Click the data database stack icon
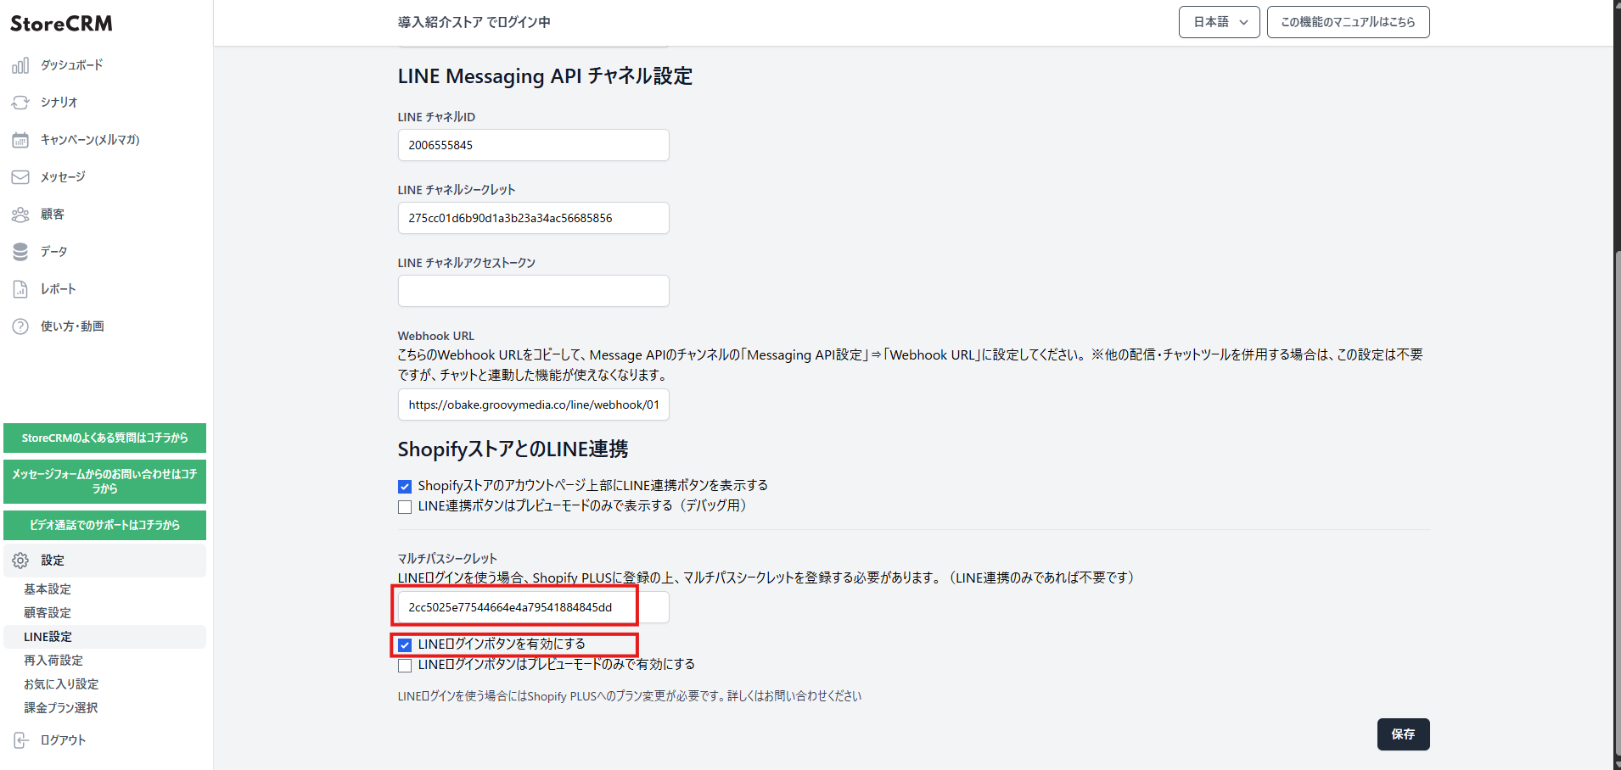 (20, 252)
